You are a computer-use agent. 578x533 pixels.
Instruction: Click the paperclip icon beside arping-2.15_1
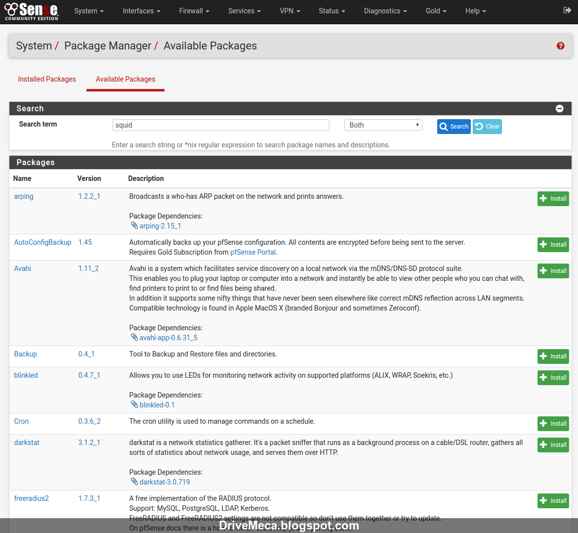pos(134,225)
